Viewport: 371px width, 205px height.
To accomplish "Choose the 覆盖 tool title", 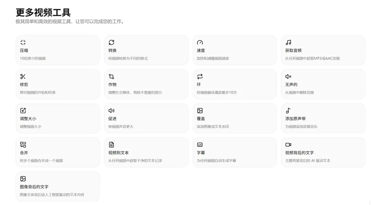I will pyautogui.click(x=201, y=118).
